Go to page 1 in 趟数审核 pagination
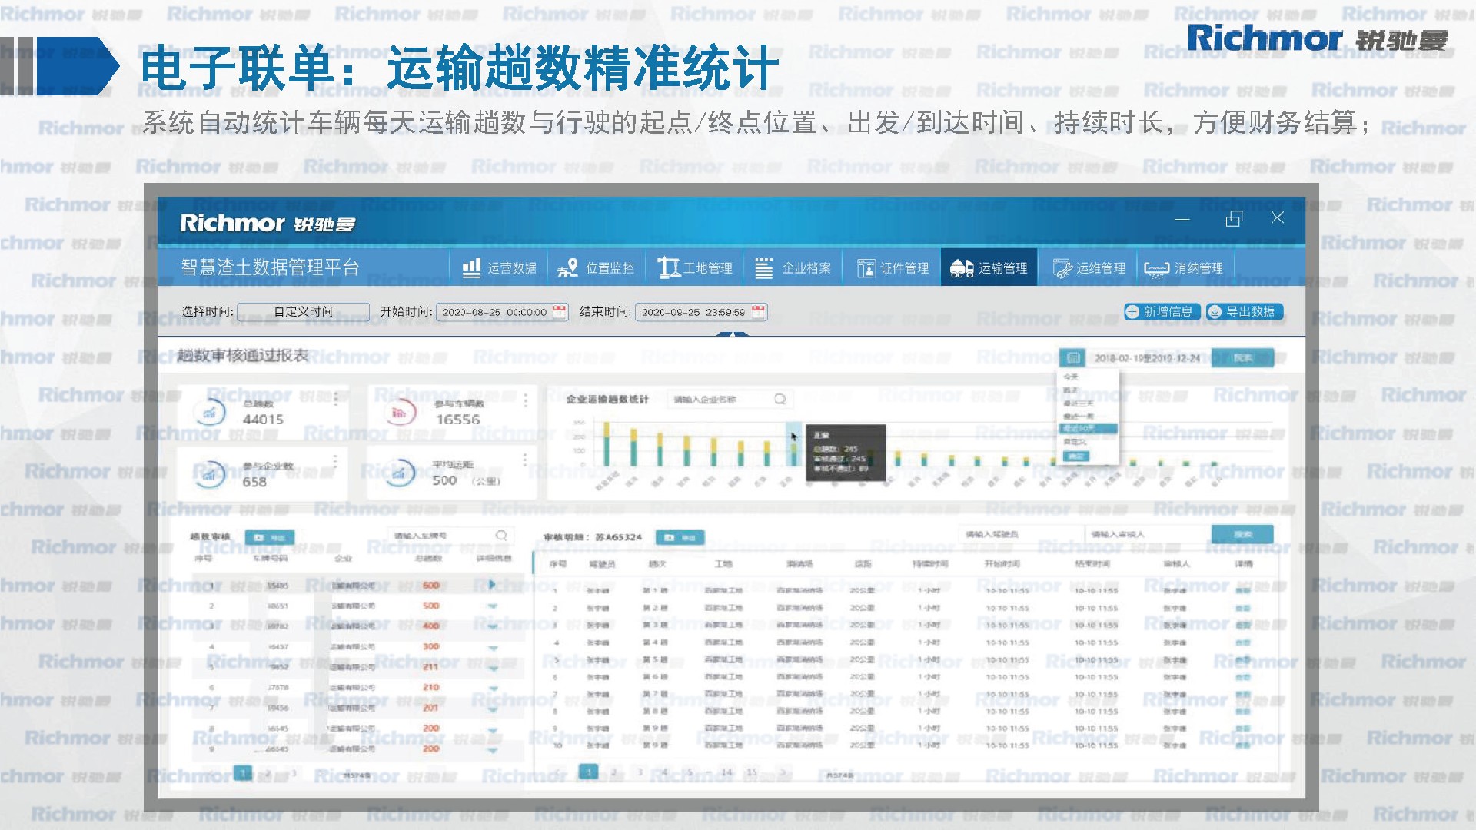This screenshot has height=830, width=1476. click(x=243, y=772)
